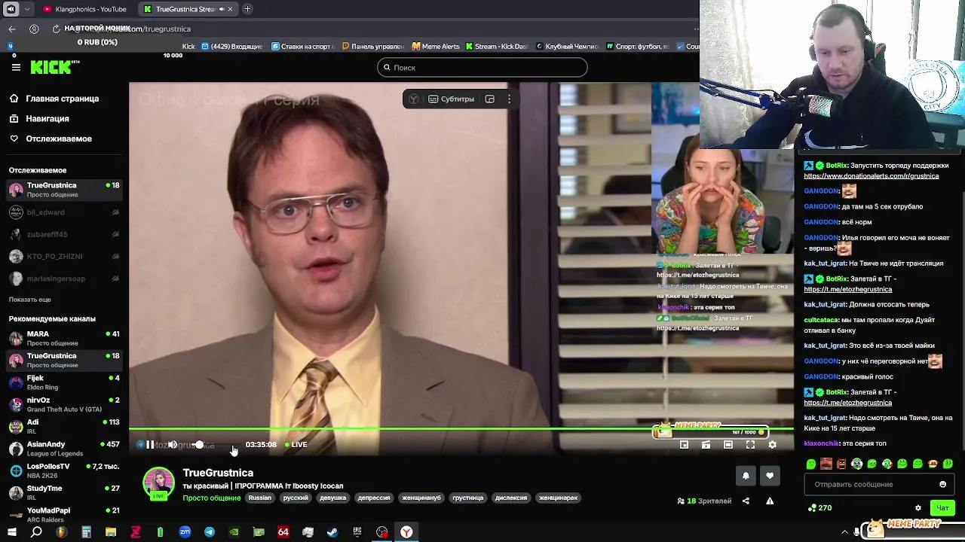
Task: Select the грустница tag
Action: tap(468, 498)
